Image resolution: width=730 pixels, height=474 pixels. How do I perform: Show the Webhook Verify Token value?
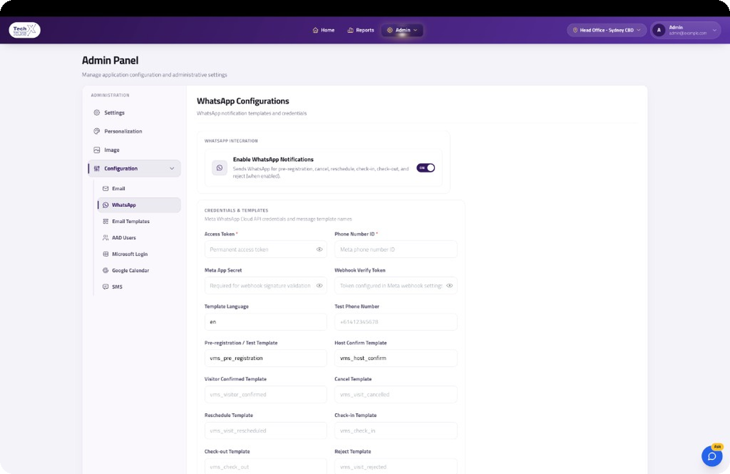450,285
